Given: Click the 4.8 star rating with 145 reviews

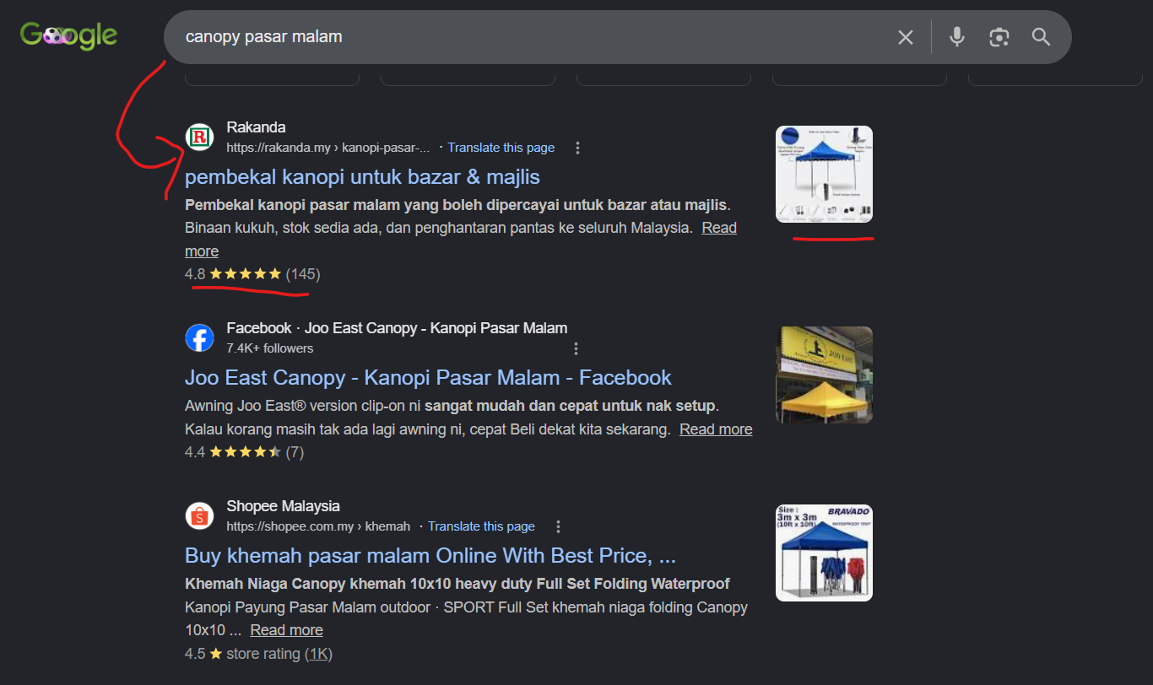Looking at the screenshot, I should pyautogui.click(x=252, y=274).
